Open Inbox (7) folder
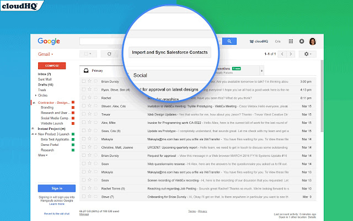This screenshot has width=353, height=221. (x=44, y=74)
